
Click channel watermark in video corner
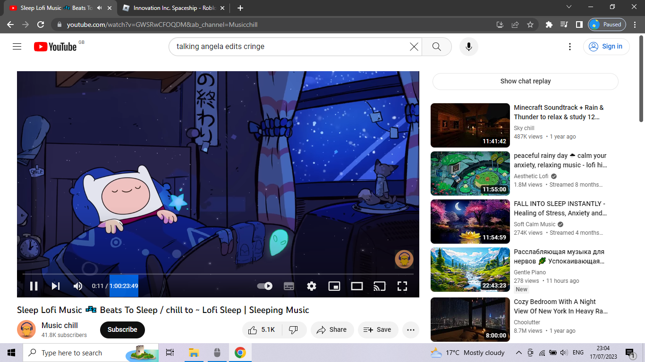tap(404, 259)
